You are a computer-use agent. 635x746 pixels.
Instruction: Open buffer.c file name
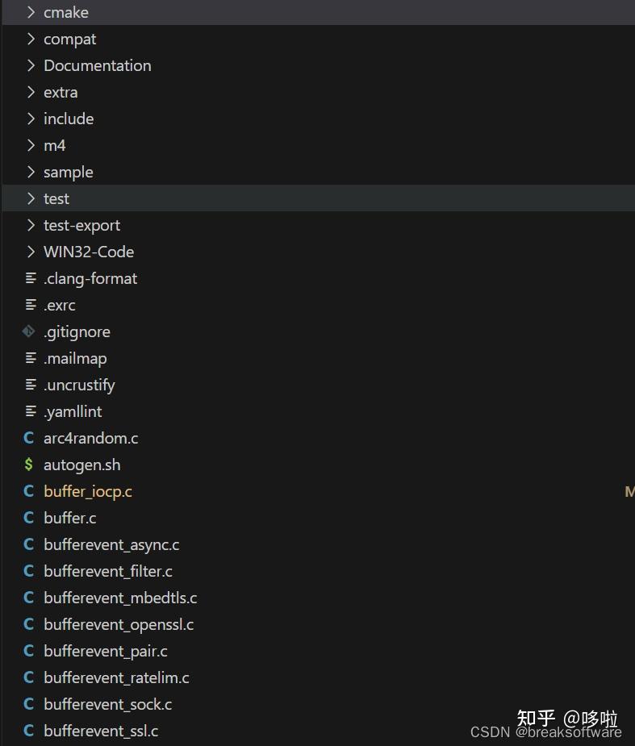coord(70,518)
